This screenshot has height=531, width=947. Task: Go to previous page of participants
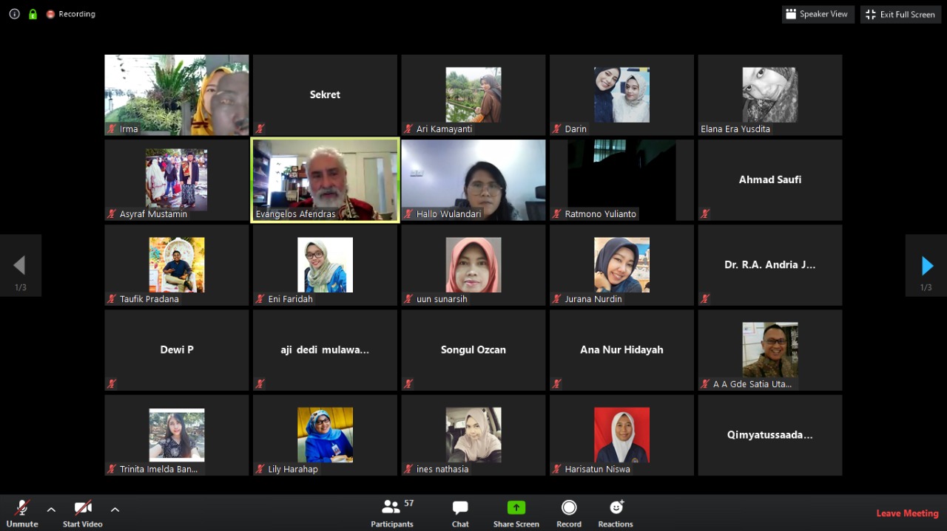(20, 266)
